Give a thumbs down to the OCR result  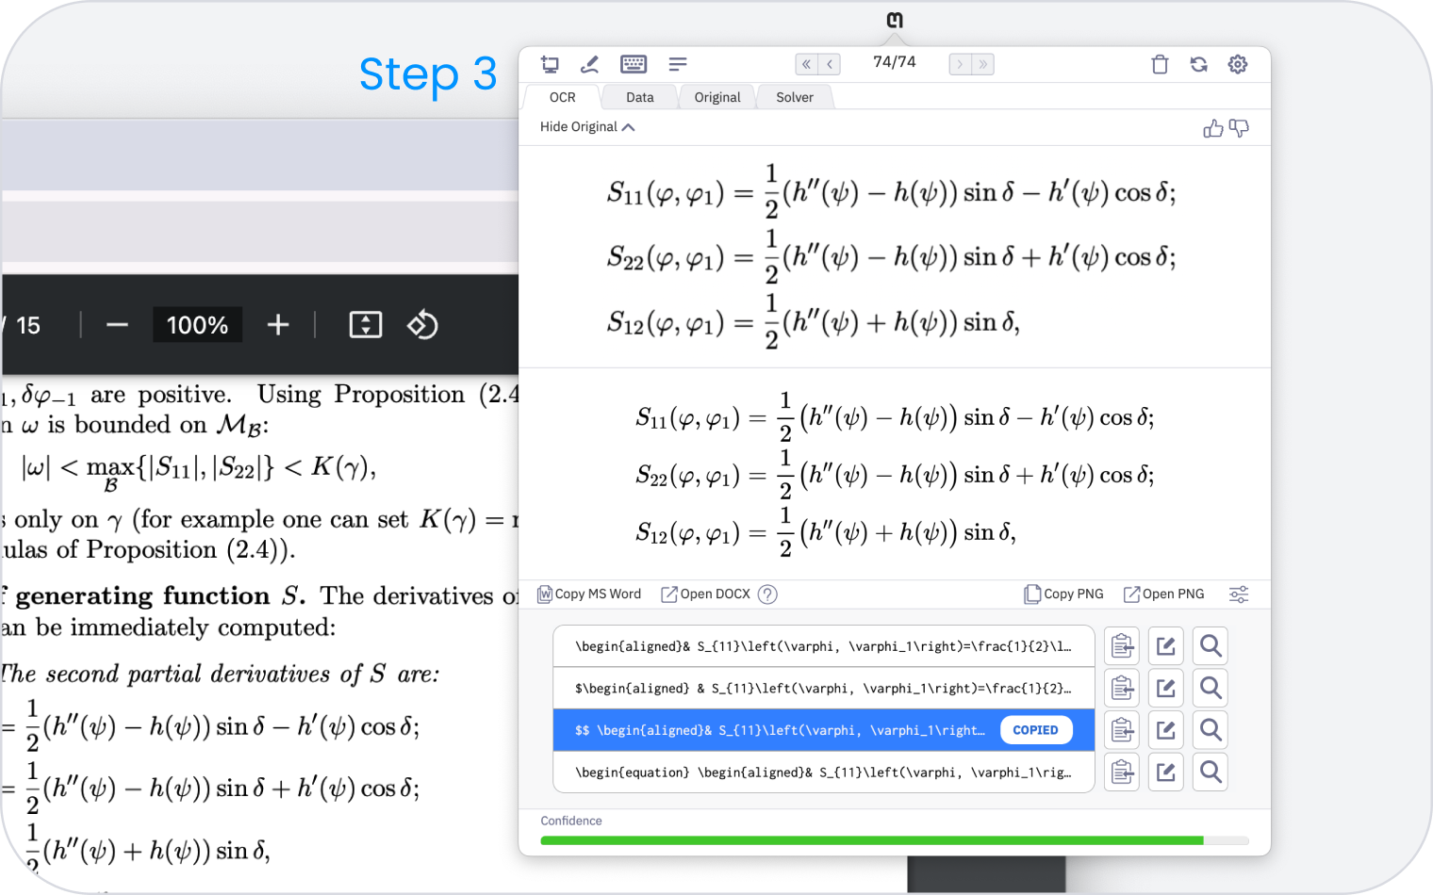tap(1241, 128)
